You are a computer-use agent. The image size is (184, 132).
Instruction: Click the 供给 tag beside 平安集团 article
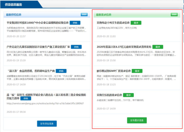click(75, 23)
